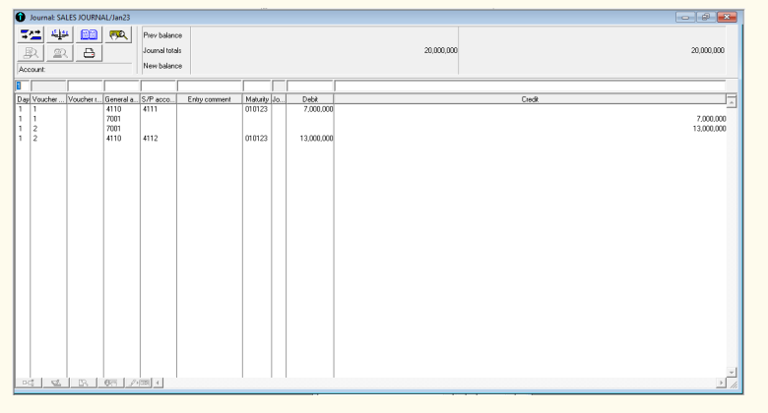The width and height of the screenshot is (768, 413).
Task: Click the first bottom toolbar branch icon
Action: click(29, 383)
